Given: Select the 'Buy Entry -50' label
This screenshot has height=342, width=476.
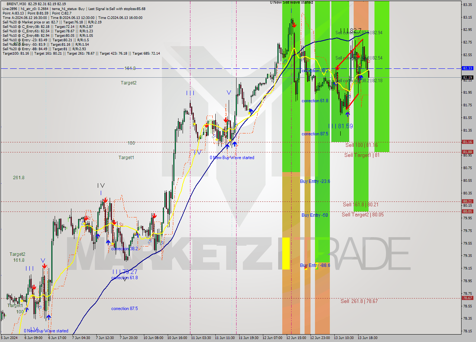Looking at the screenshot, I should [x=315, y=215].
